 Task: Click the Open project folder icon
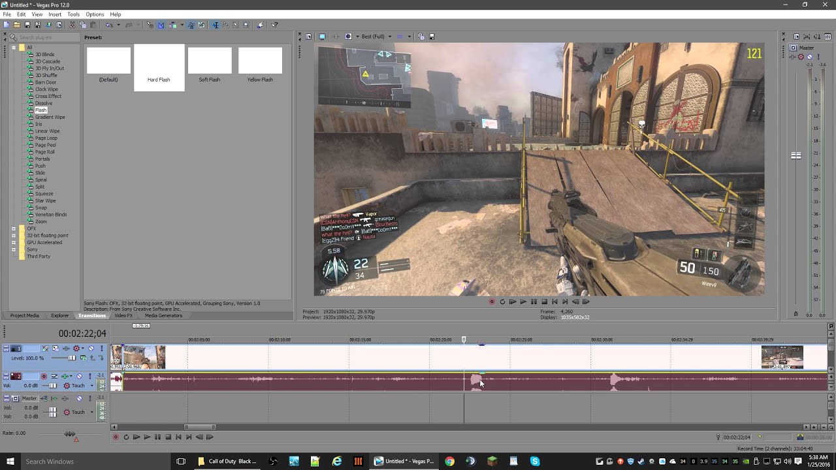coord(17,25)
